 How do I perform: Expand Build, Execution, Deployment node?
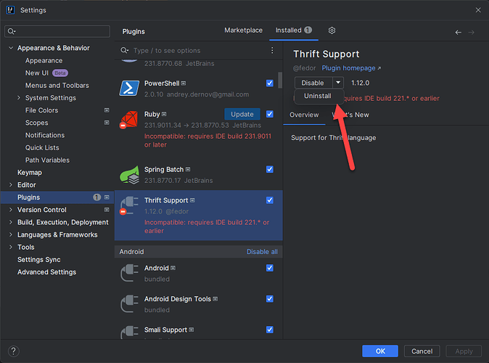point(11,222)
